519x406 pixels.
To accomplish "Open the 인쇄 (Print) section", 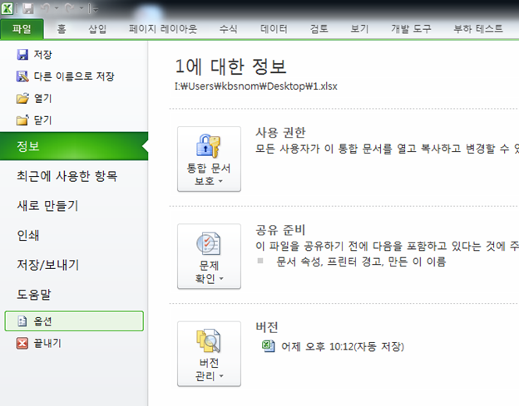I will pyautogui.click(x=28, y=235).
